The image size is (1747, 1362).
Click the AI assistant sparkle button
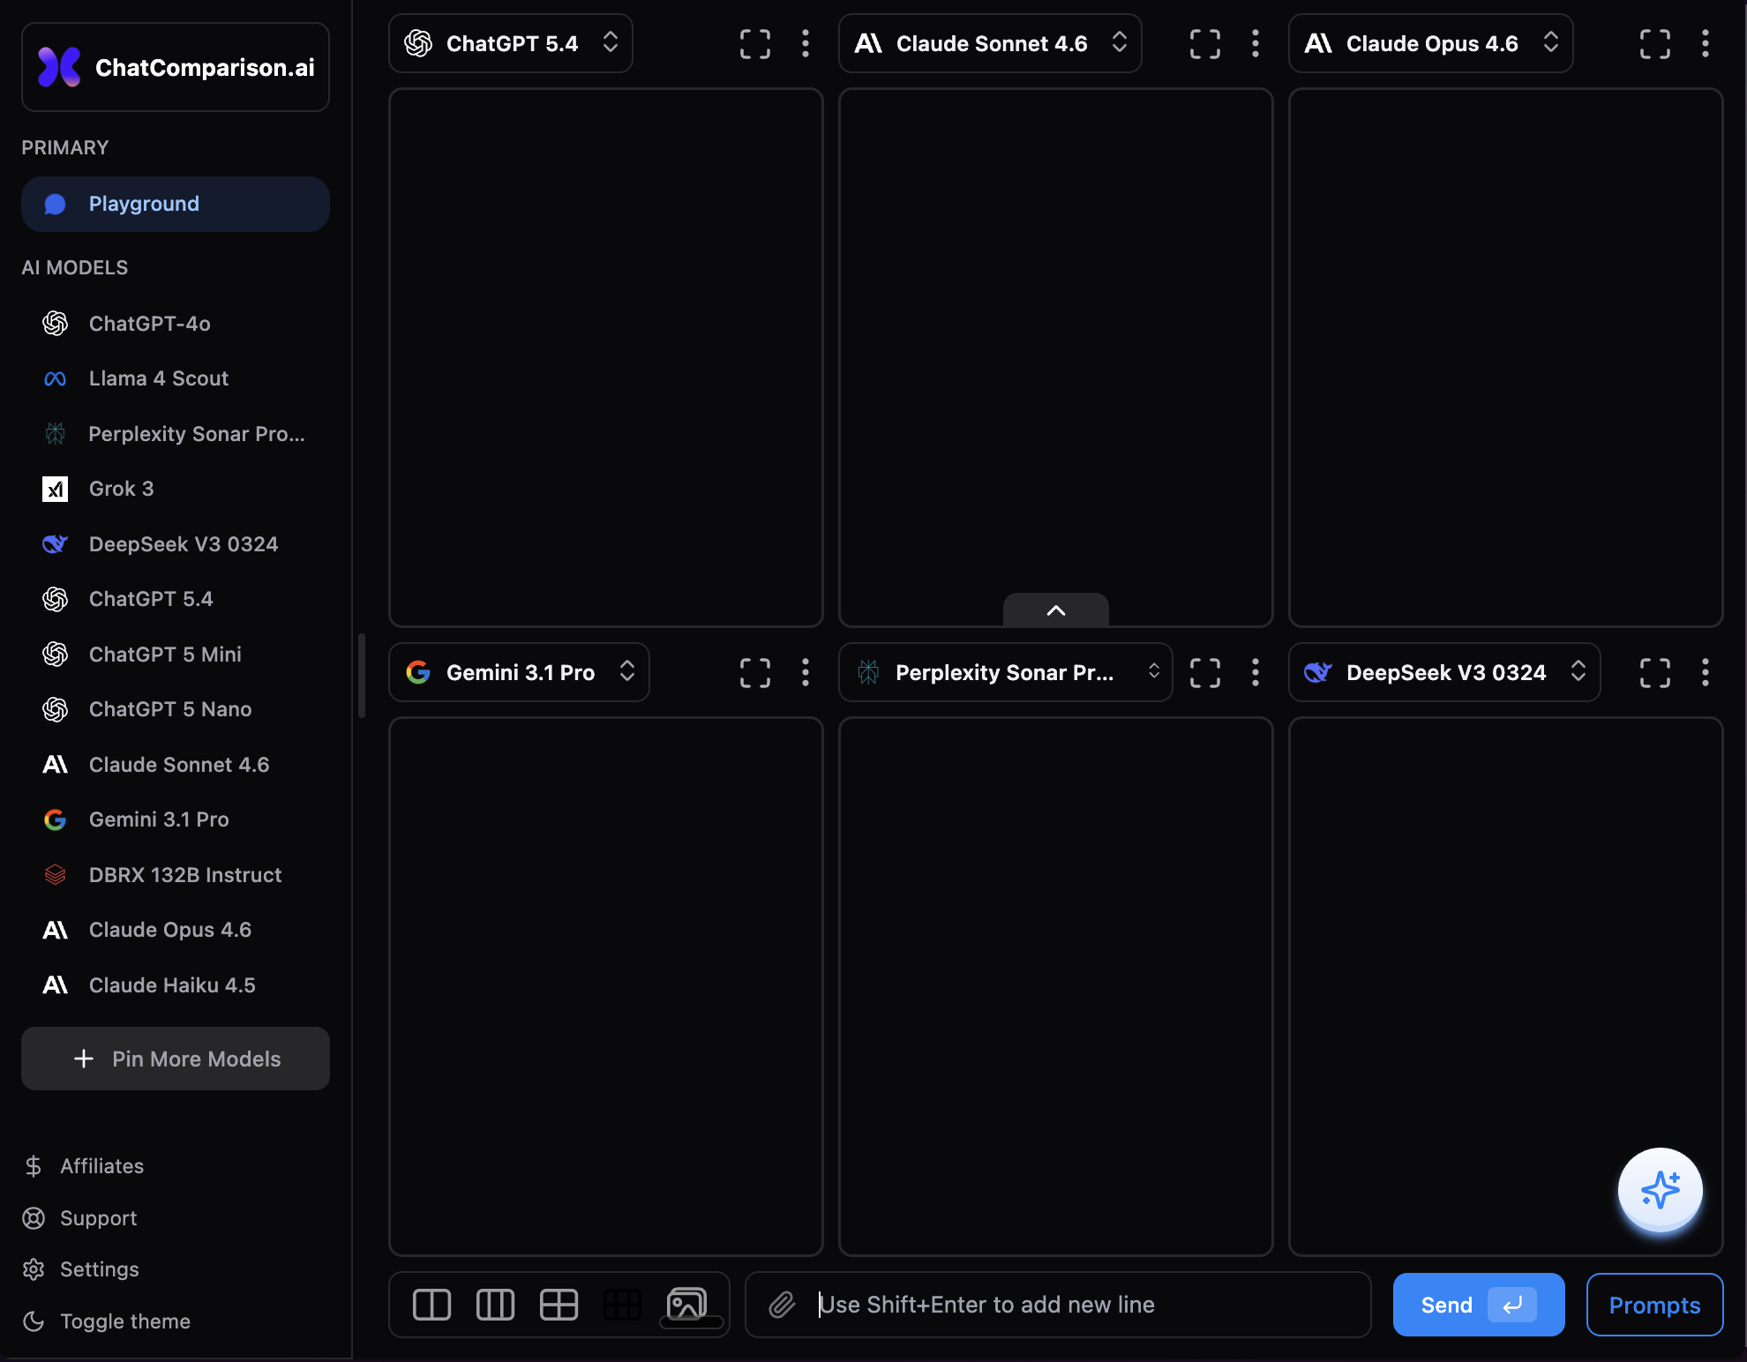click(1660, 1190)
